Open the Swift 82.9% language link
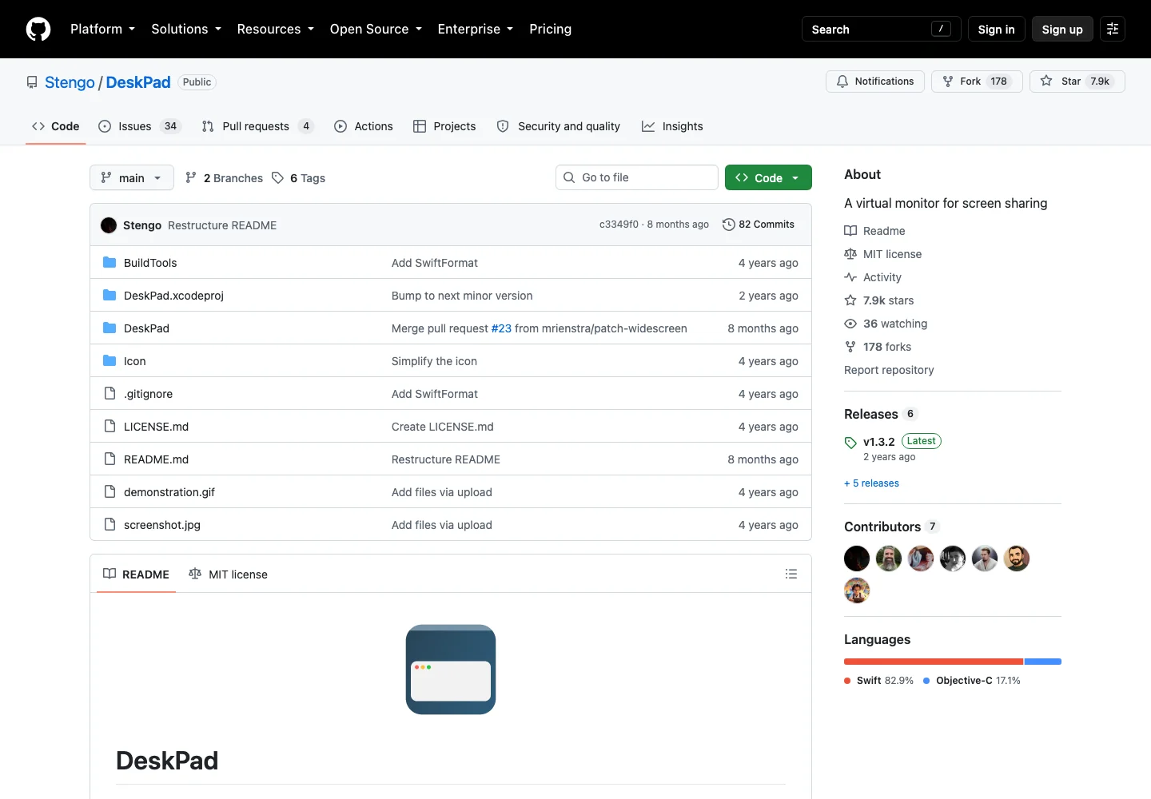 point(878,681)
